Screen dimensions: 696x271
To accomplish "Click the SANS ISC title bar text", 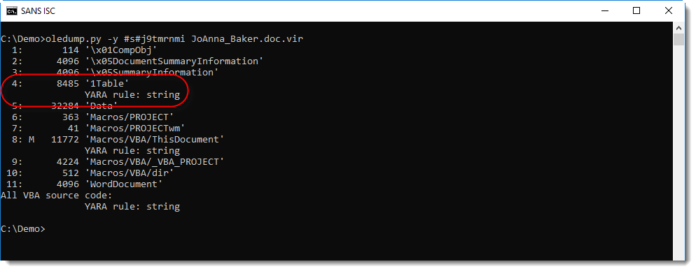I will coord(39,11).
